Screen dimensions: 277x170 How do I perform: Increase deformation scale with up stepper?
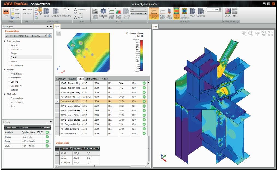point(220,9)
